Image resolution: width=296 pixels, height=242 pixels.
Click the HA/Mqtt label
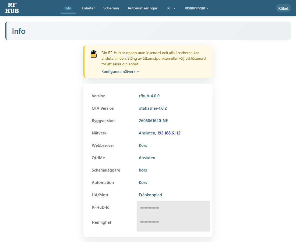pos(100,195)
